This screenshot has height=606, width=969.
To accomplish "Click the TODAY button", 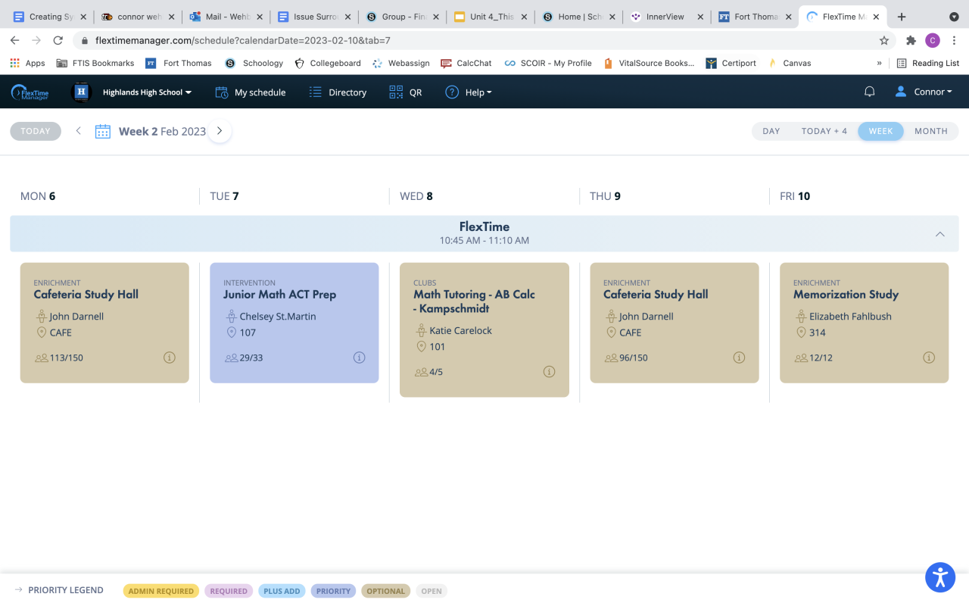I will 36,131.
